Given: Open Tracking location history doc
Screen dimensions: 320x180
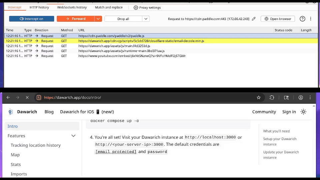Looking at the screenshot, I should (x=36, y=145).
